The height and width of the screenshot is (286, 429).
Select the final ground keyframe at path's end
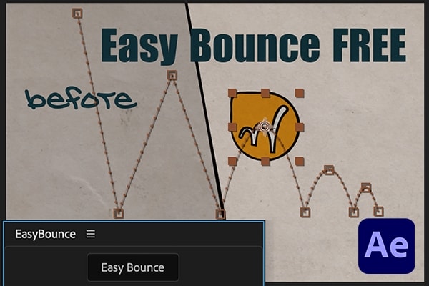379,212
